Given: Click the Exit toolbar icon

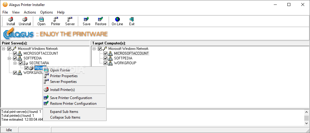Looking at the screenshot, I should point(132,20).
